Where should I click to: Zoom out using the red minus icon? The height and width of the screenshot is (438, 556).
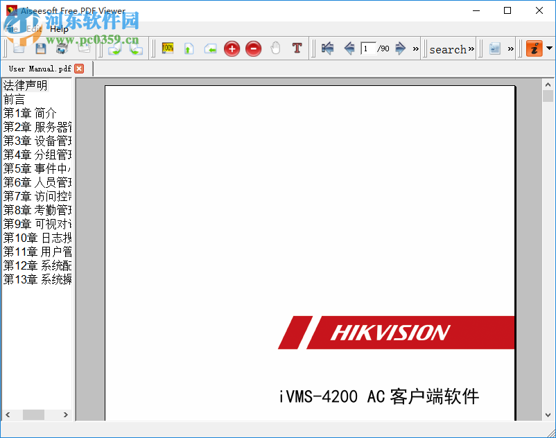tap(253, 49)
